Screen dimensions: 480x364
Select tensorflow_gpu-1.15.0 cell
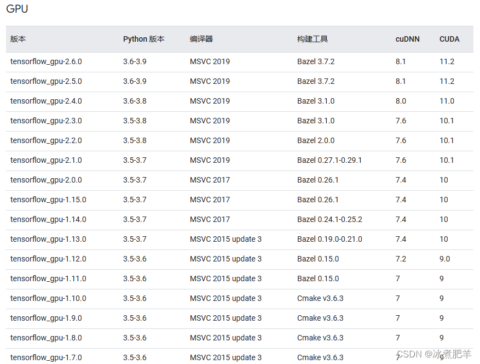pyautogui.click(x=48, y=200)
